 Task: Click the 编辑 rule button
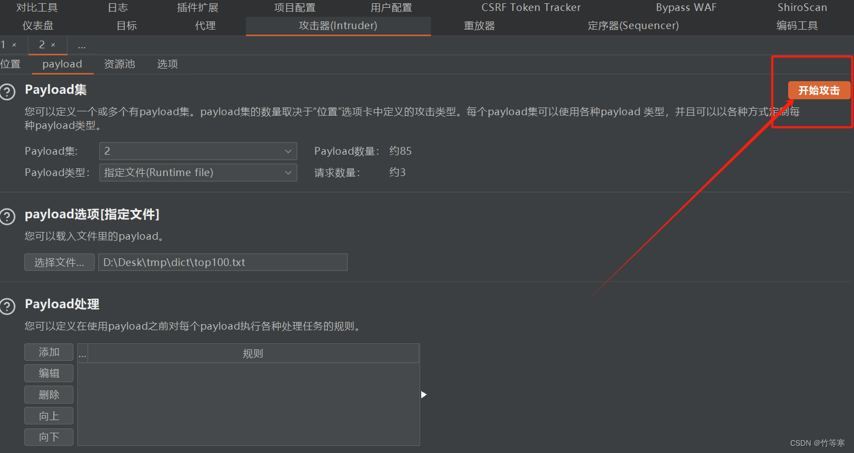point(49,373)
